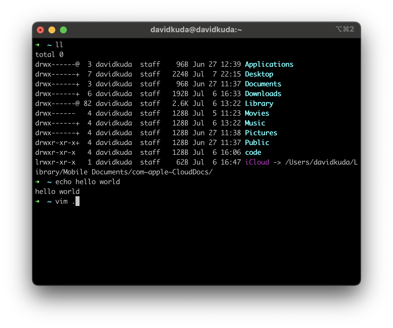
Task: Click the Music directory name
Action: [x=255, y=123]
